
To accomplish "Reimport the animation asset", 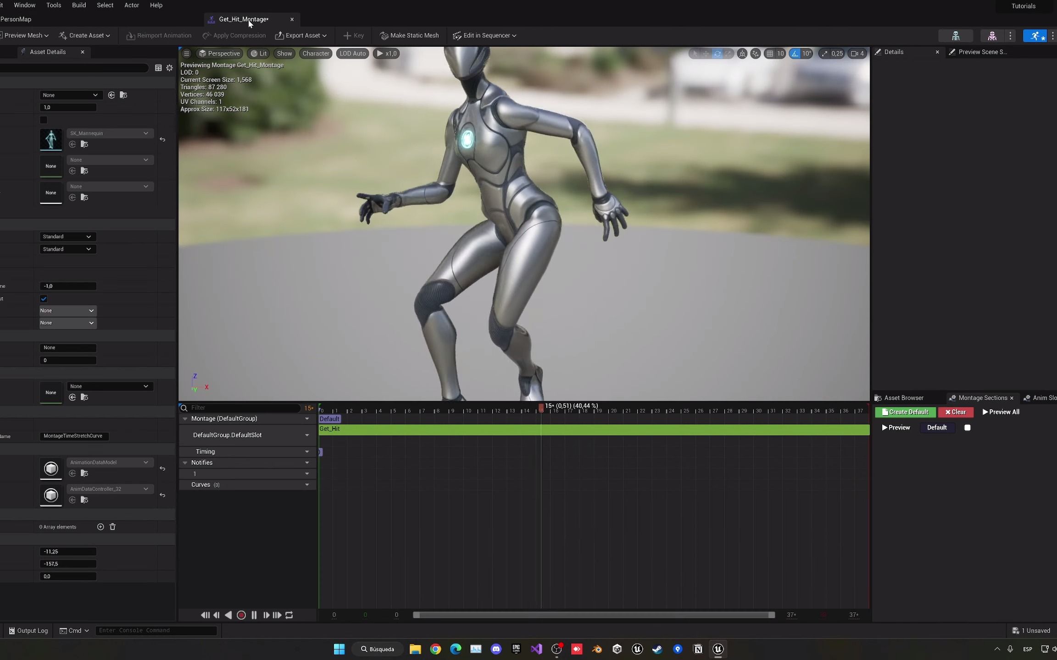I will tap(159, 35).
